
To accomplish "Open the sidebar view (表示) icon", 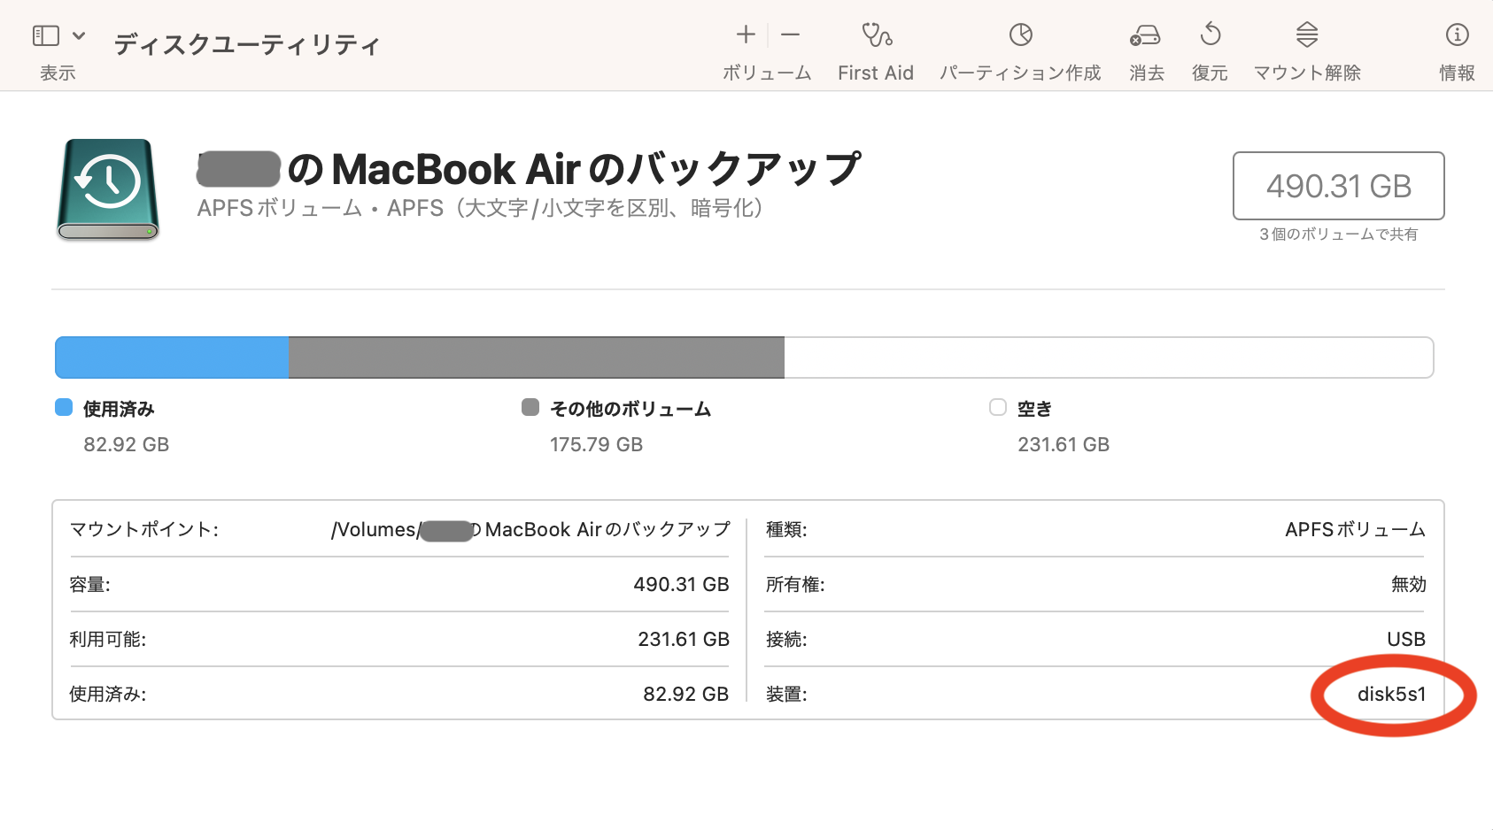I will pyautogui.click(x=46, y=35).
